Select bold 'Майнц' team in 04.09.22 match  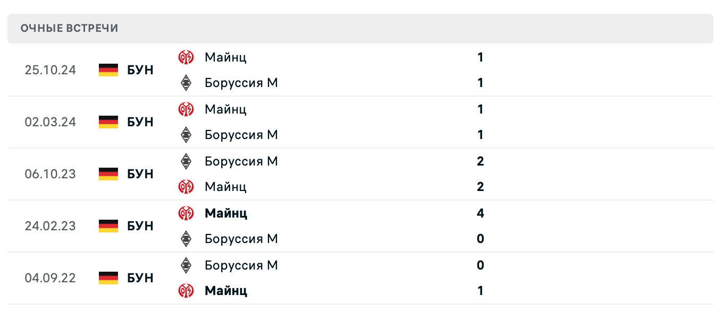coord(226,291)
